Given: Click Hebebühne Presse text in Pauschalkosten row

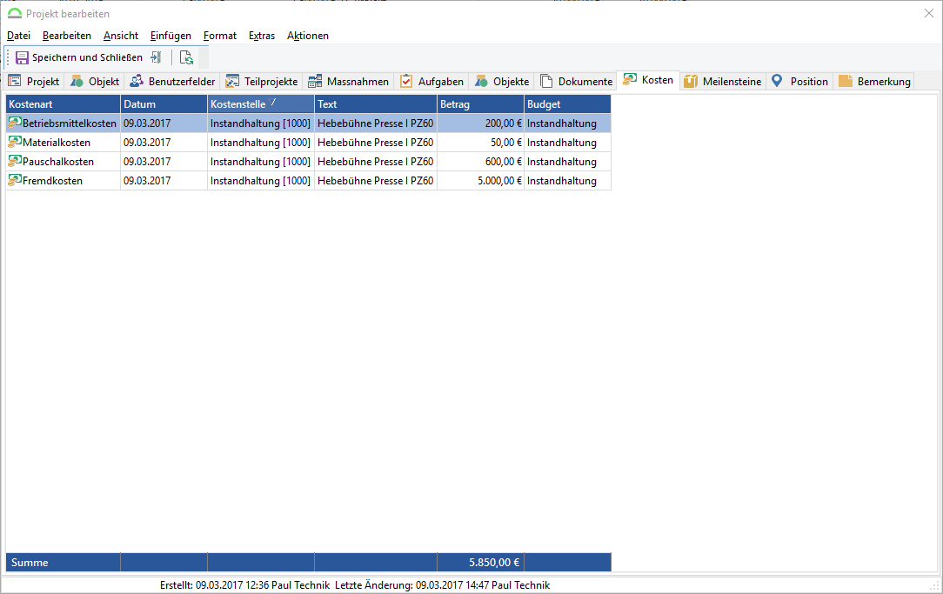Looking at the screenshot, I should pos(375,162).
